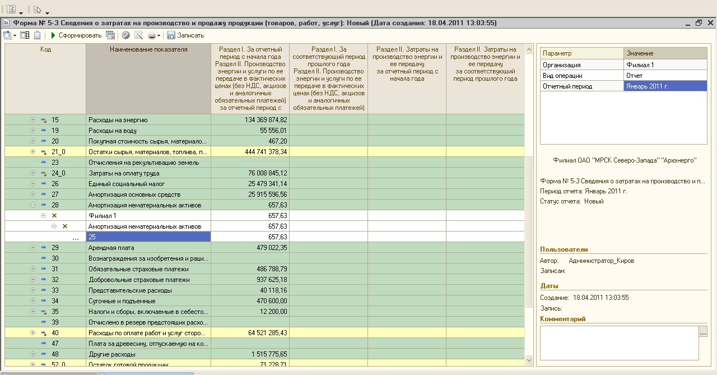Screen dimensions: 717x375
Task: Click the ellipsis button next to Комментарий field
Action: point(703,332)
